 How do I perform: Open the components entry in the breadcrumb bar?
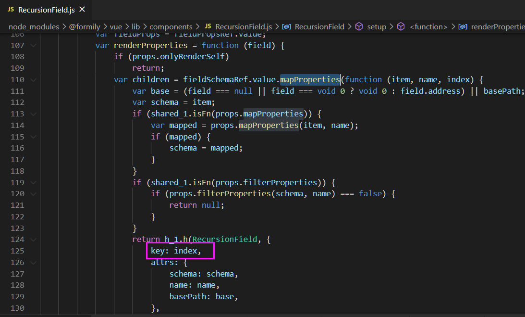point(171,26)
